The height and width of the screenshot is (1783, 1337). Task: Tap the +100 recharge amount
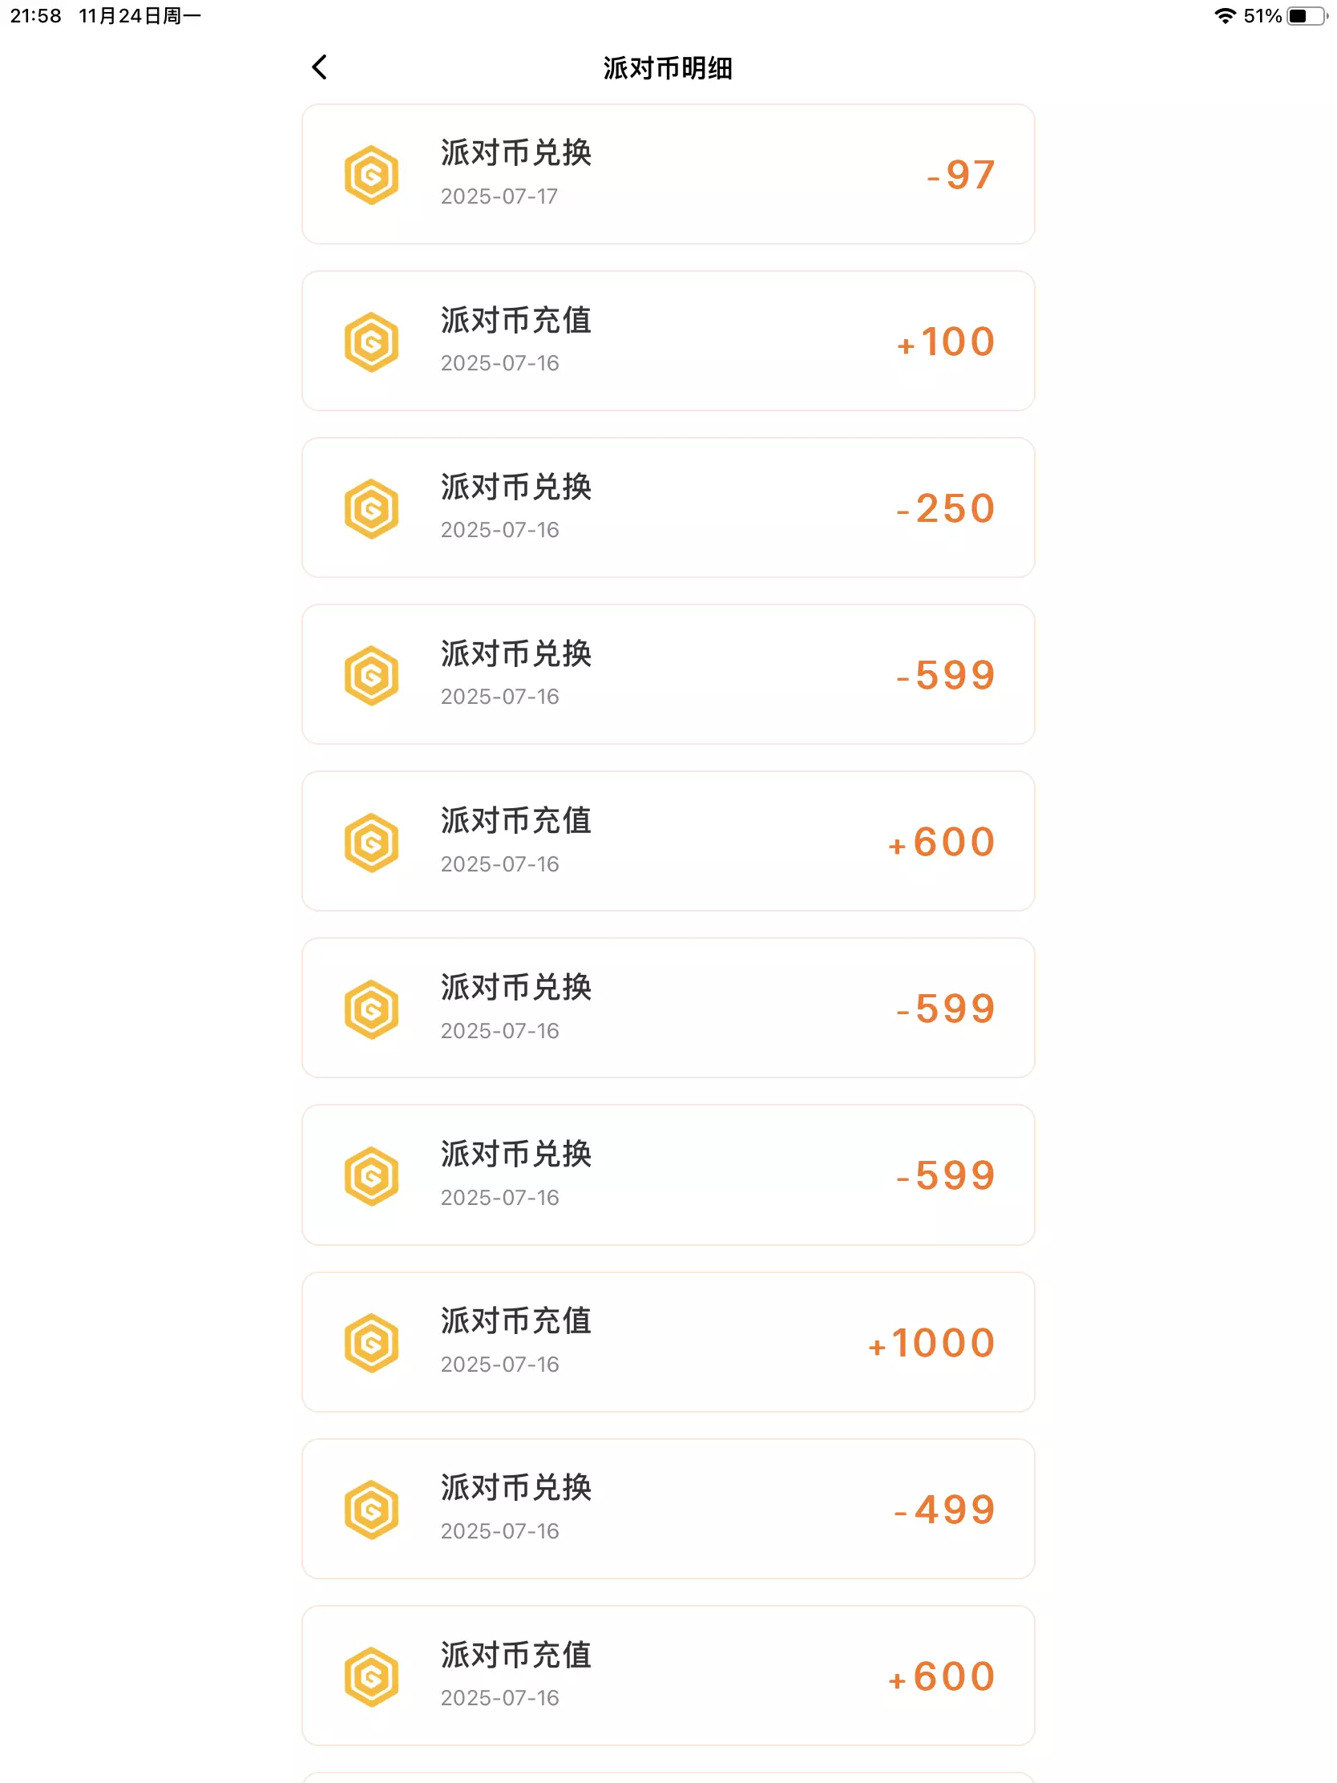point(946,342)
